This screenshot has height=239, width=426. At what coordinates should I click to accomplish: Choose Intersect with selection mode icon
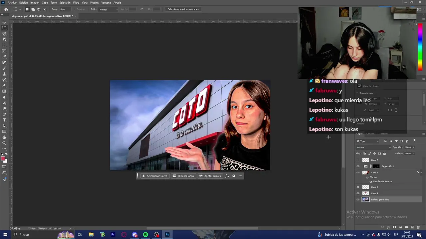coord(45,9)
